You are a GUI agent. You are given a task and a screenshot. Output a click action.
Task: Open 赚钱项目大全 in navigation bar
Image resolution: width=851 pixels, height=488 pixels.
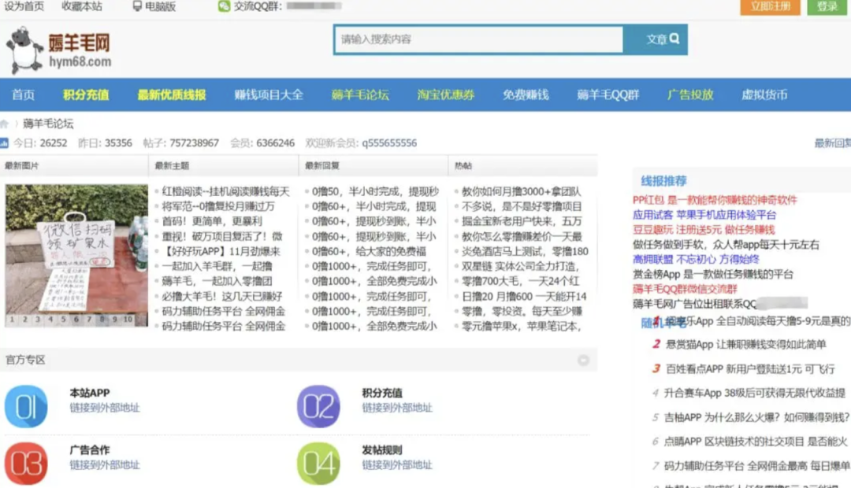pos(269,94)
